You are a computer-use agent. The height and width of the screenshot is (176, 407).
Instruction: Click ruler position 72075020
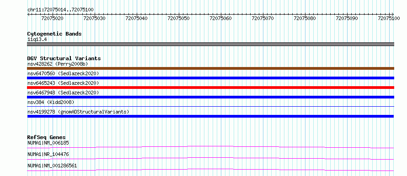53,18
